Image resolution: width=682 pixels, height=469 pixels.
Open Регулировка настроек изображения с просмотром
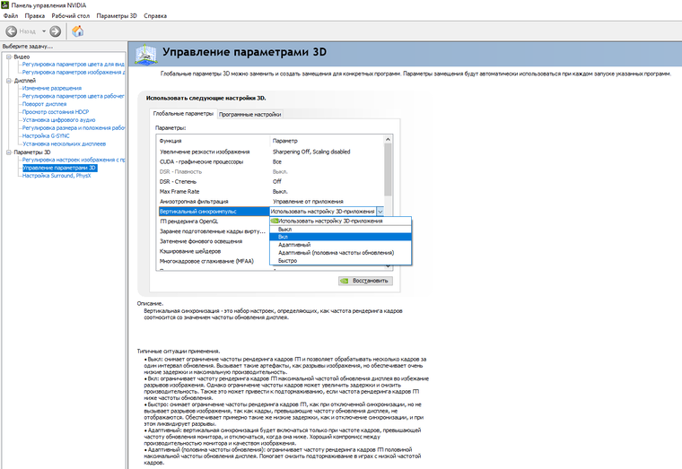point(73,160)
